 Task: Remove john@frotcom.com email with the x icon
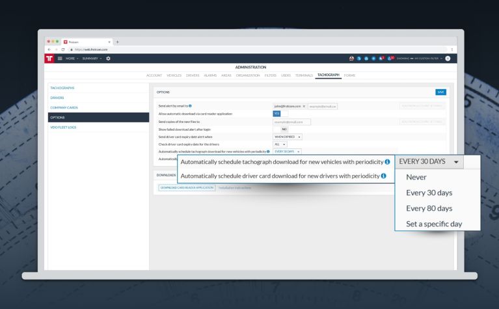(304, 105)
